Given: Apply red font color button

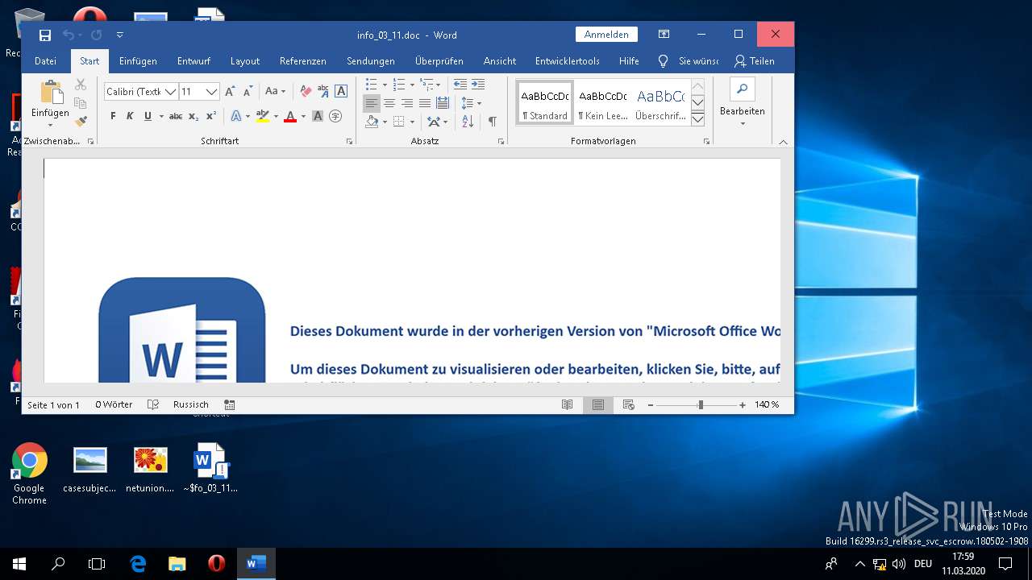Looking at the screenshot, I should [x=290, y=116].
